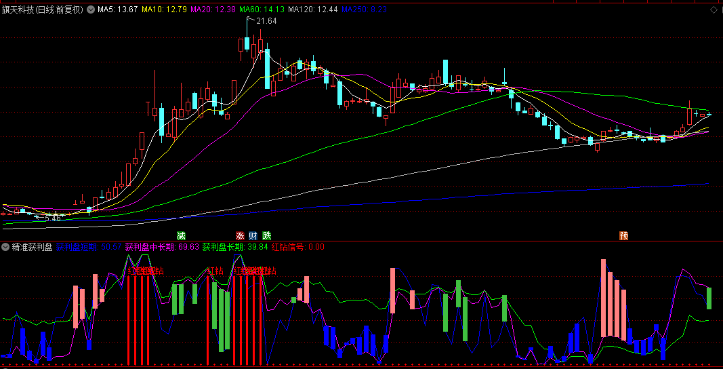Expand the 精准获利盘 indicator dropdown arrow
The width and height of the screenshot is (723, 369).
(5, 247)
